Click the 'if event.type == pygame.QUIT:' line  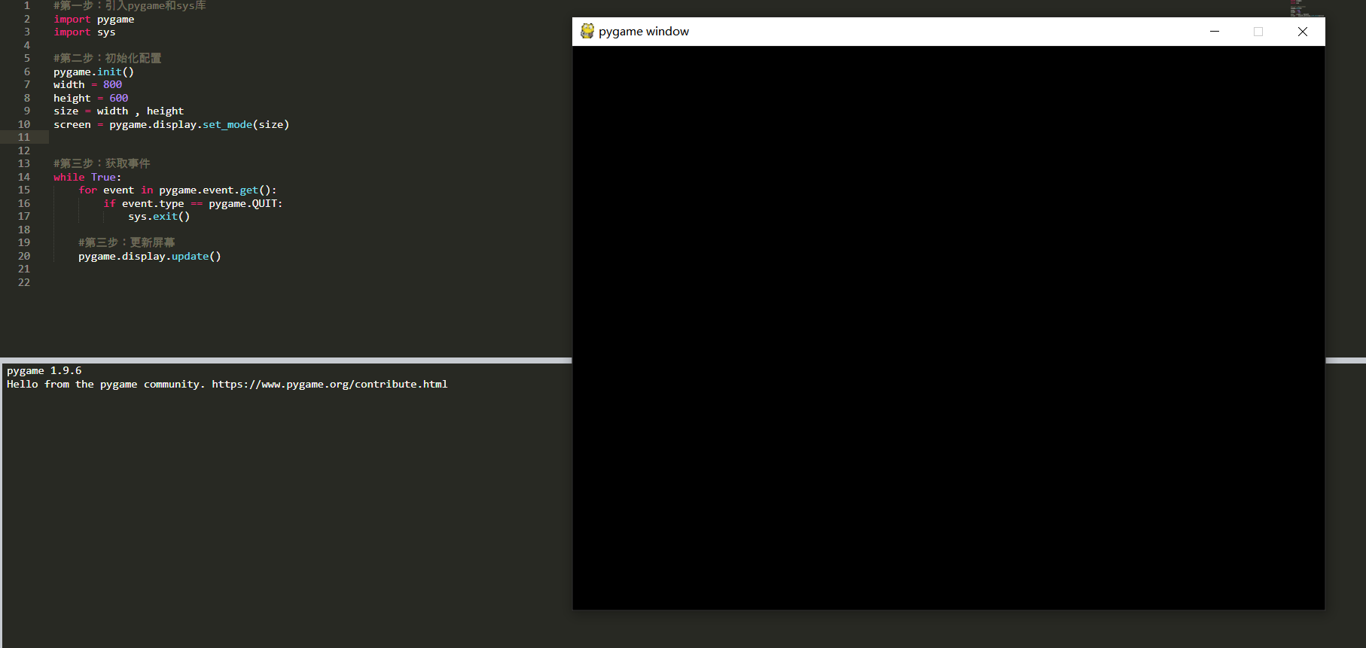click(x=193, y=203)
